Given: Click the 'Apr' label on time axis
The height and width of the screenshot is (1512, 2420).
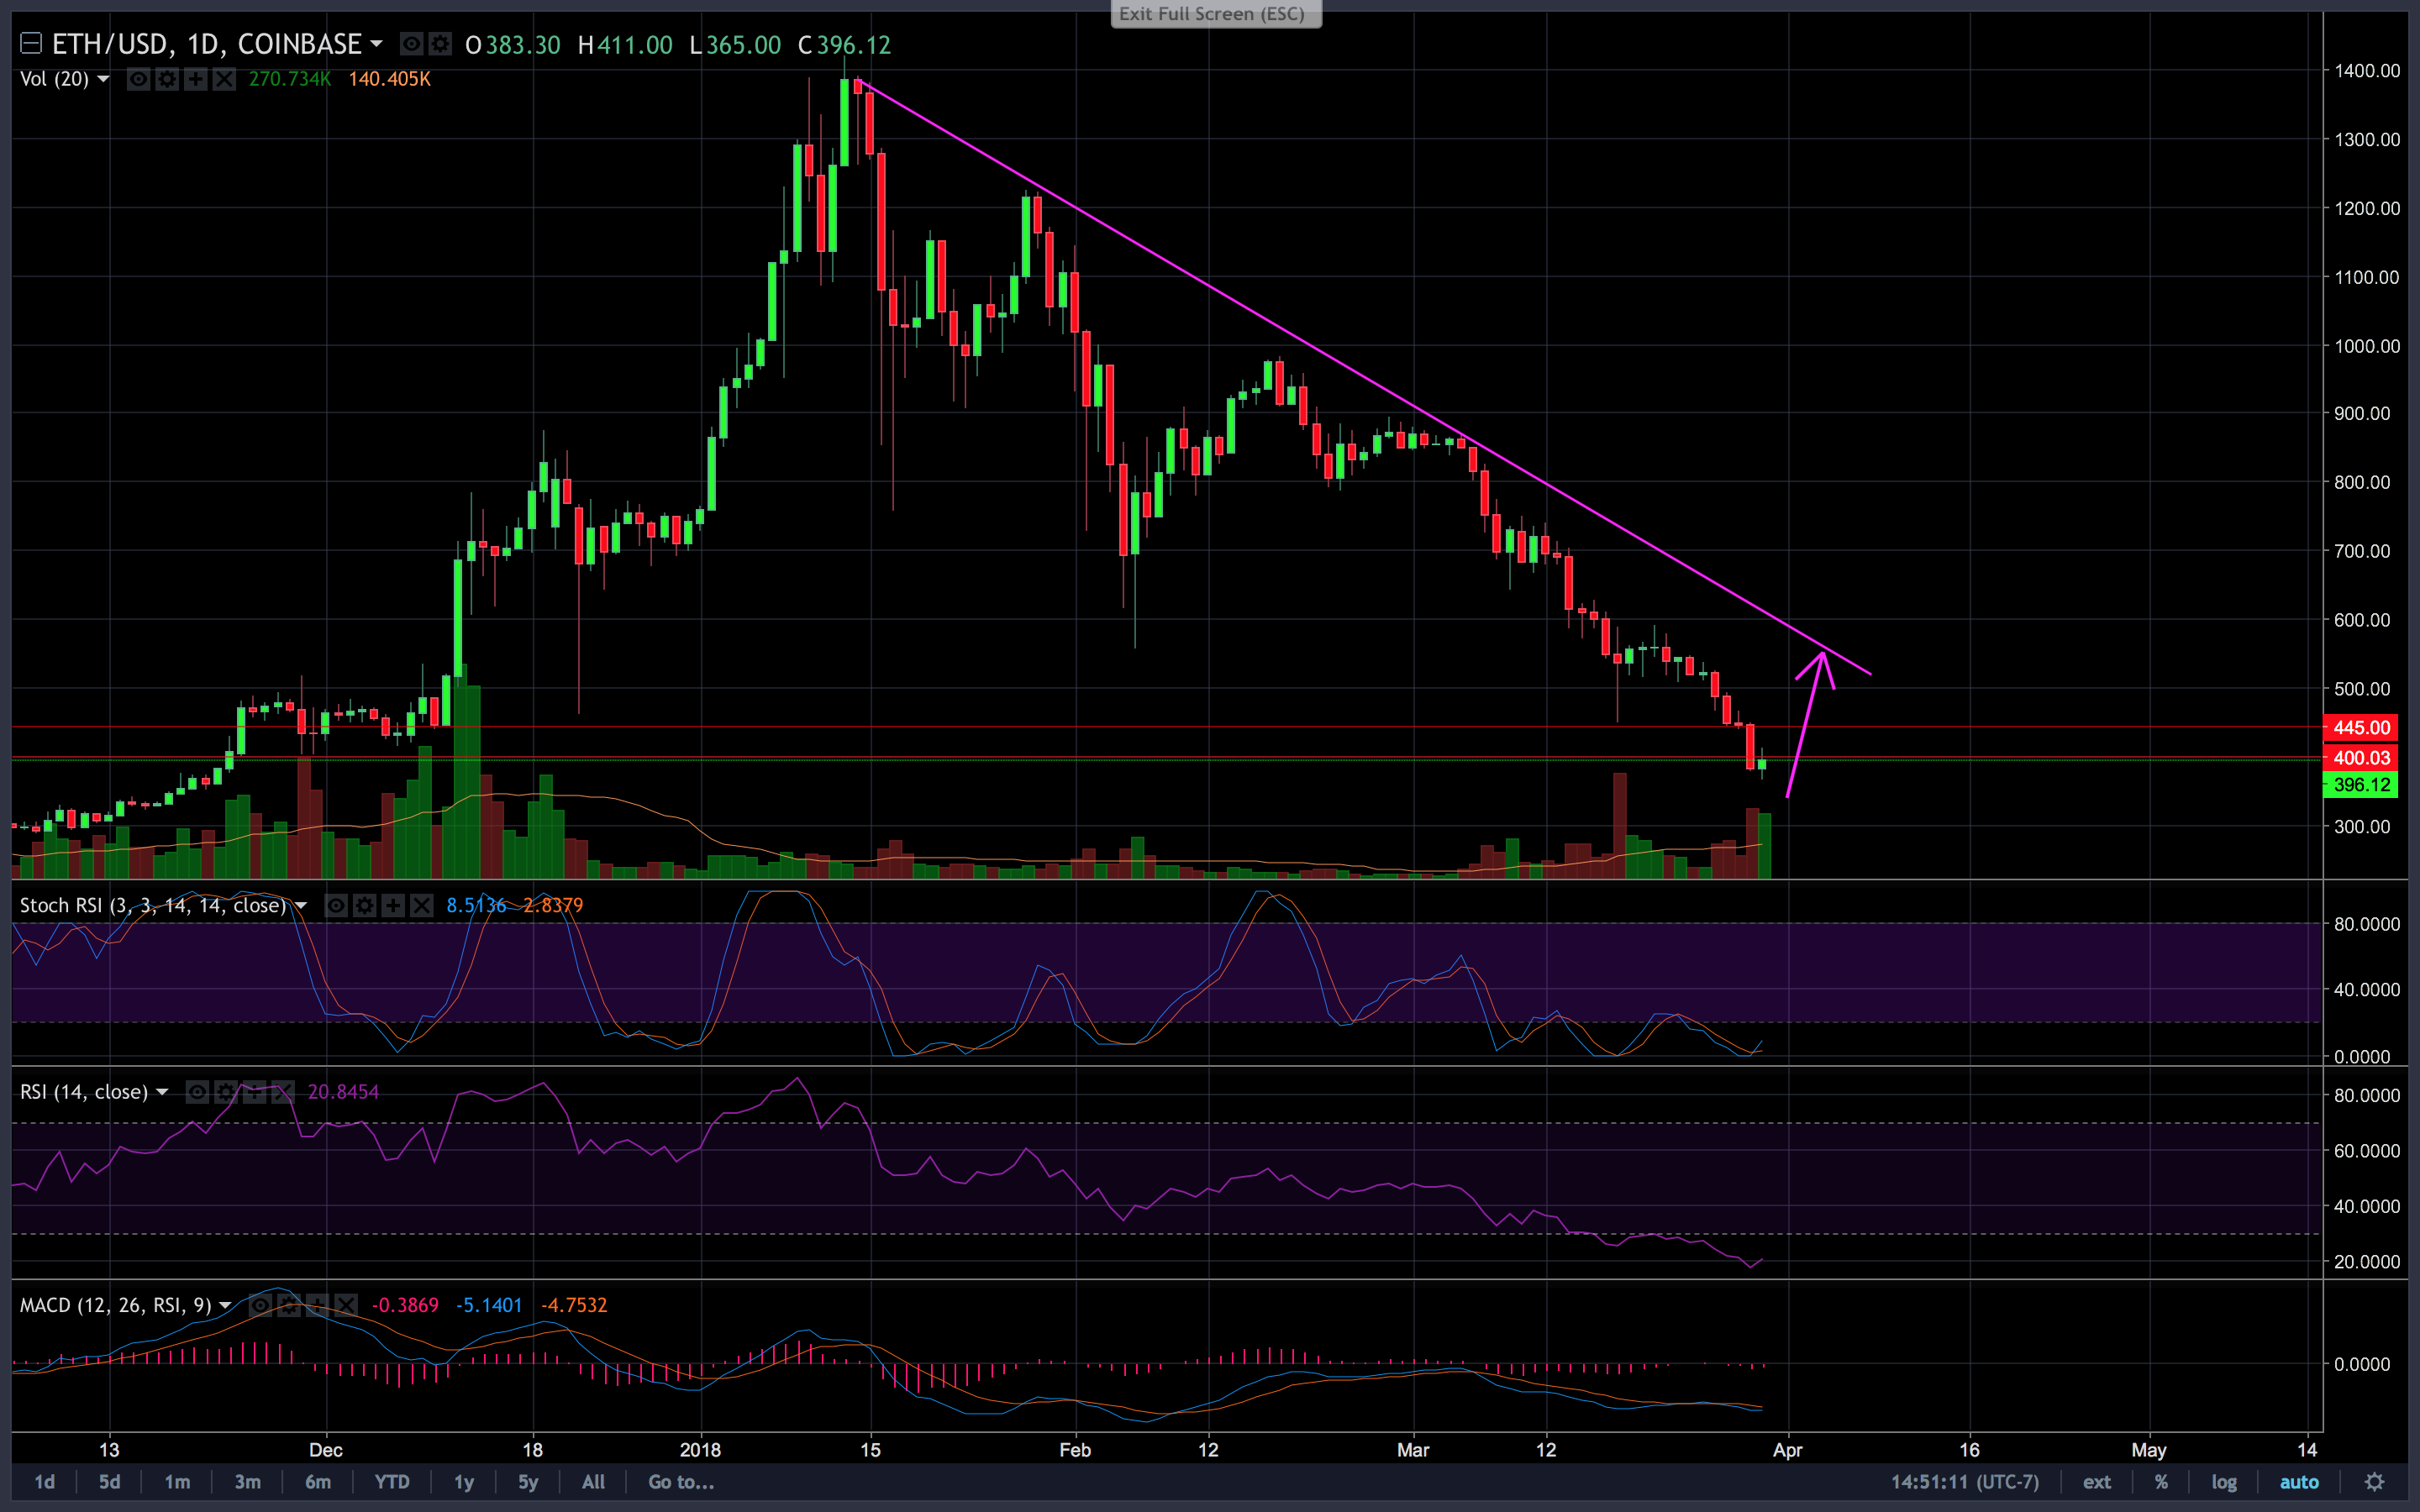Looking at the screenshot, I should tap(1788, 1450).
